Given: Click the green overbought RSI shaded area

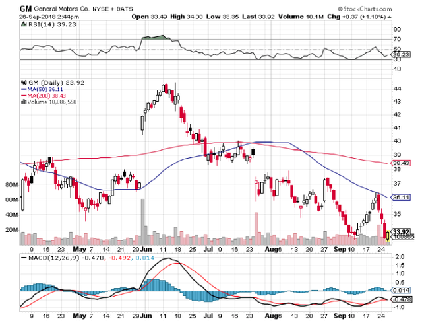Looking at the screenshot, I should [156, 38].
